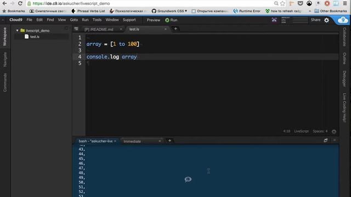Open the Cloud9 menu

point(16,20)
